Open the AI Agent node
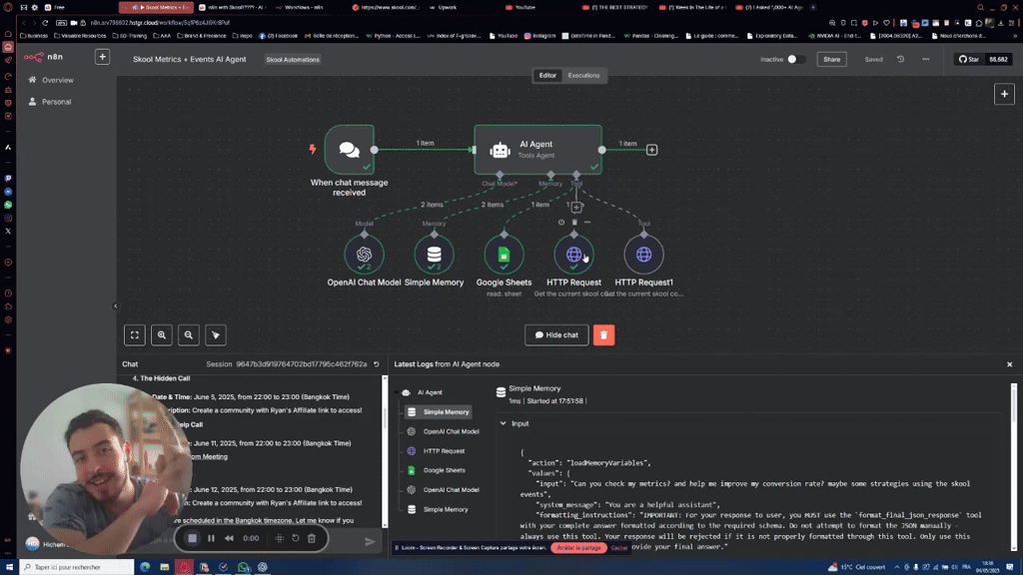This screenshot has width=1023, height=575. 537,150
